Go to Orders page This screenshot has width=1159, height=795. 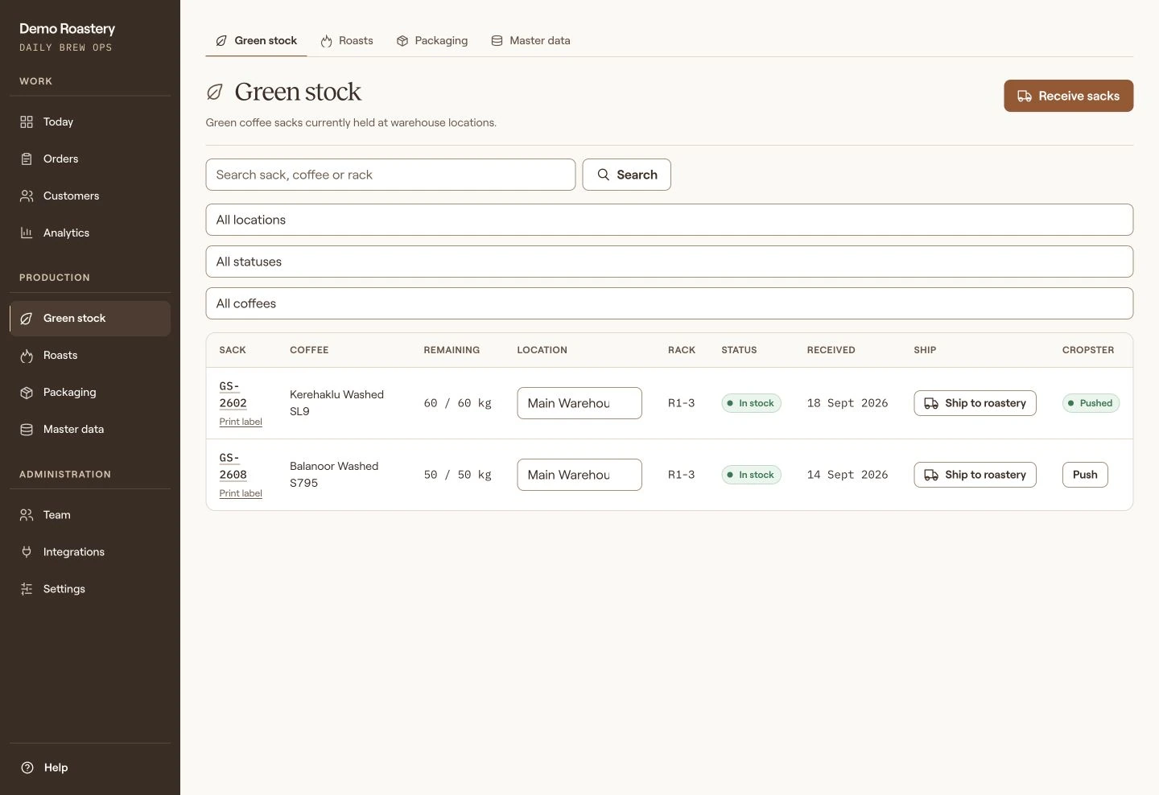point(90,159)
